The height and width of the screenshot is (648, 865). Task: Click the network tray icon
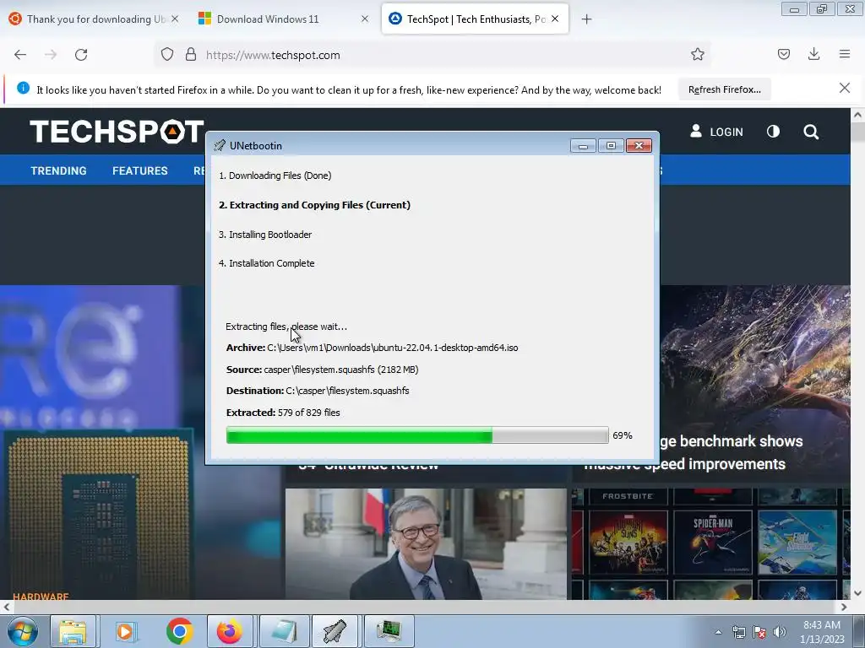(x=738, y=632)
